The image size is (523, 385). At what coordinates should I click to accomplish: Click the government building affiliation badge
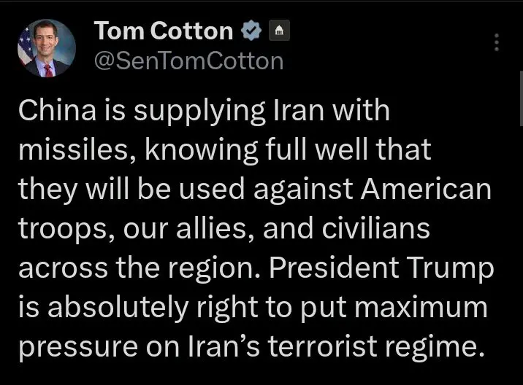coord(280,31)
